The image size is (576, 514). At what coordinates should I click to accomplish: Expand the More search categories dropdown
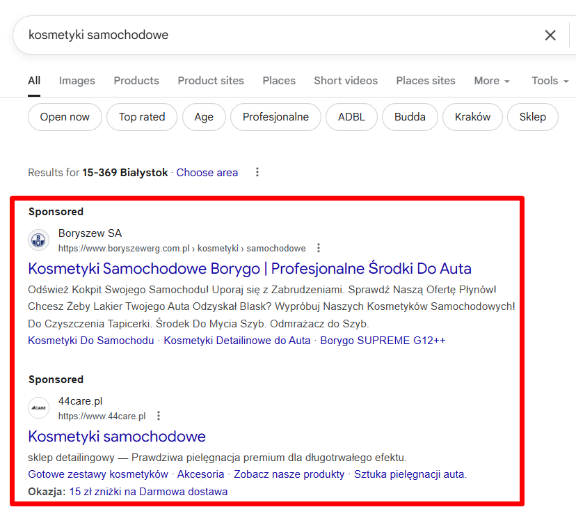(x=491, y=81)
